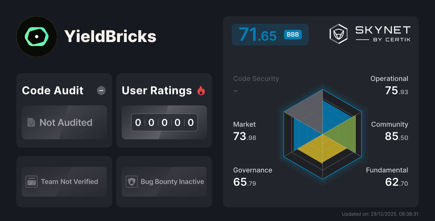Click the fire icon next to User Ratings
This screenshot has height=221, width=435.
click(x=201, y=90)
